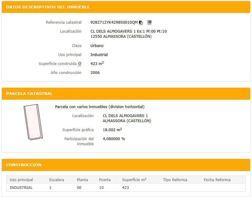Click the 18.002 m² graphic surface value

tap(112, 130)
